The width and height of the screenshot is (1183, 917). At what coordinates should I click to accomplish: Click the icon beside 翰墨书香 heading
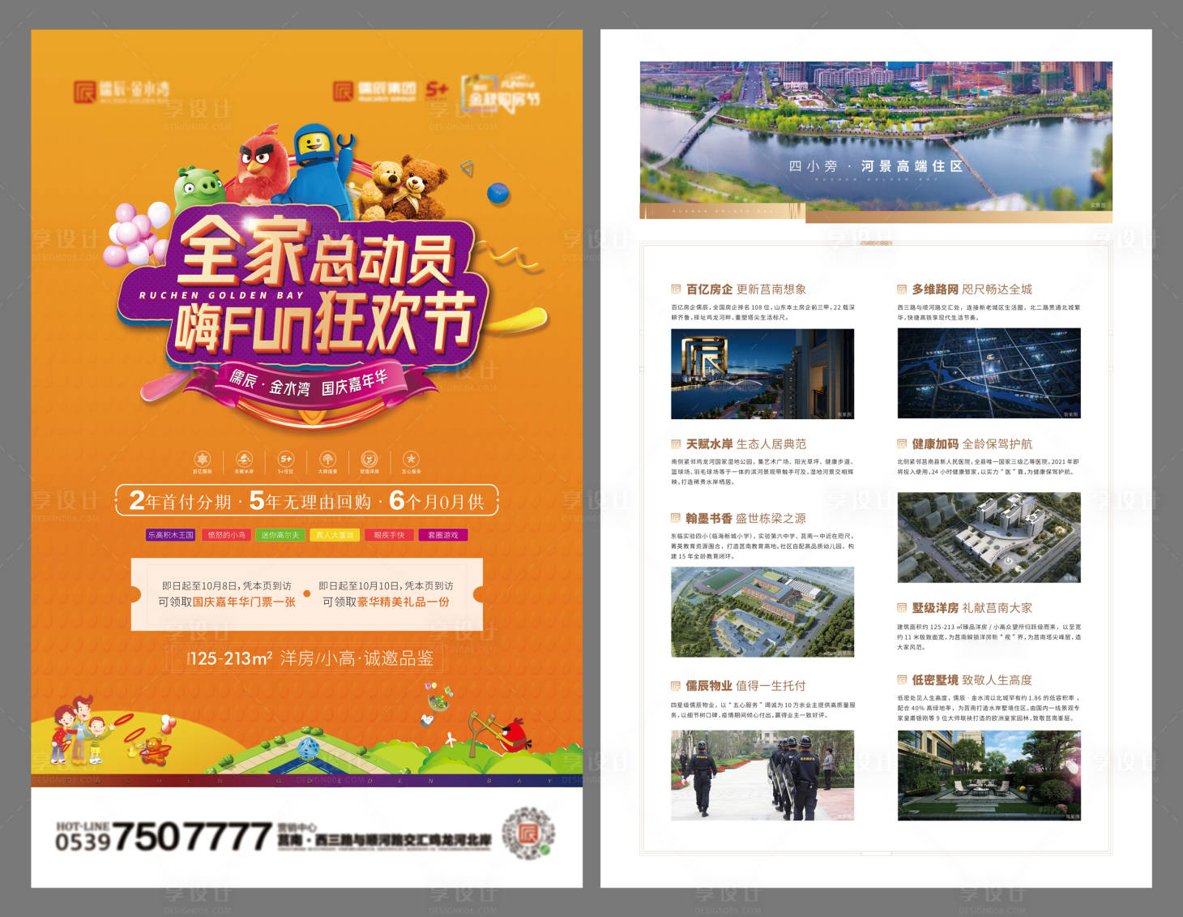click(676, 517)
